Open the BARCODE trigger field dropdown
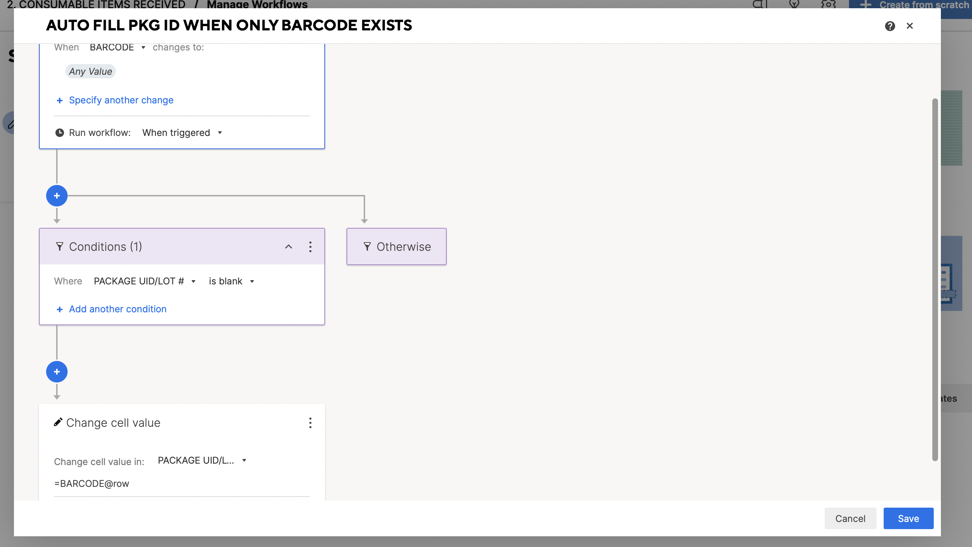 point(116,47)
